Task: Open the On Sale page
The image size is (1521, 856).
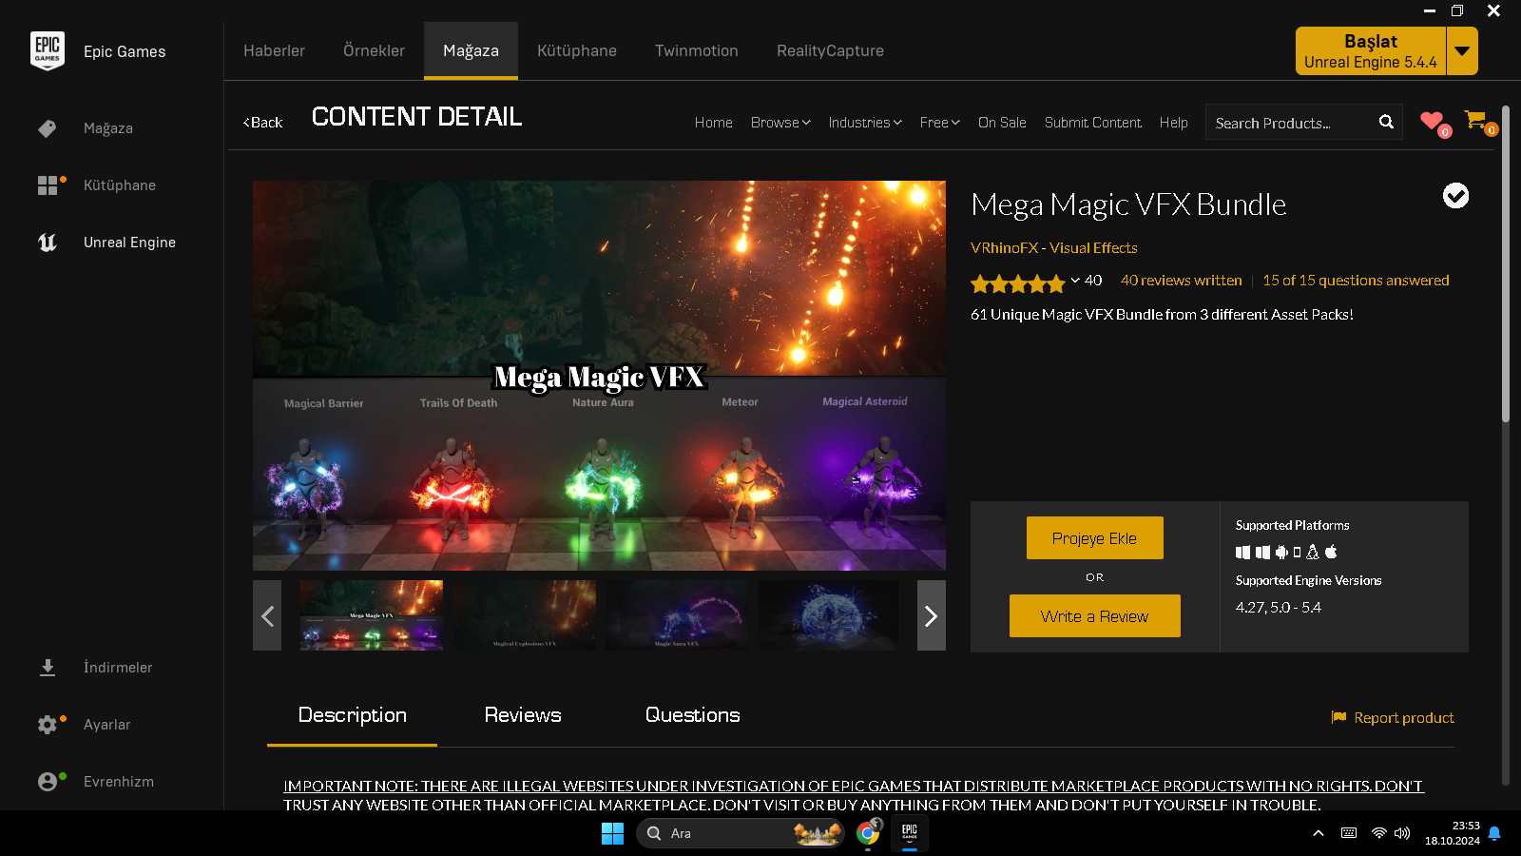Action: coord(1002,123)
